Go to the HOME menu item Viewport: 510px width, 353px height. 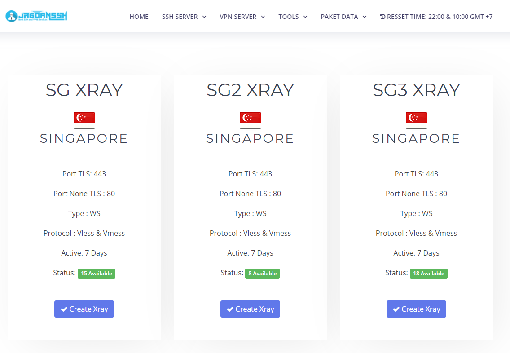pos(139,17)
